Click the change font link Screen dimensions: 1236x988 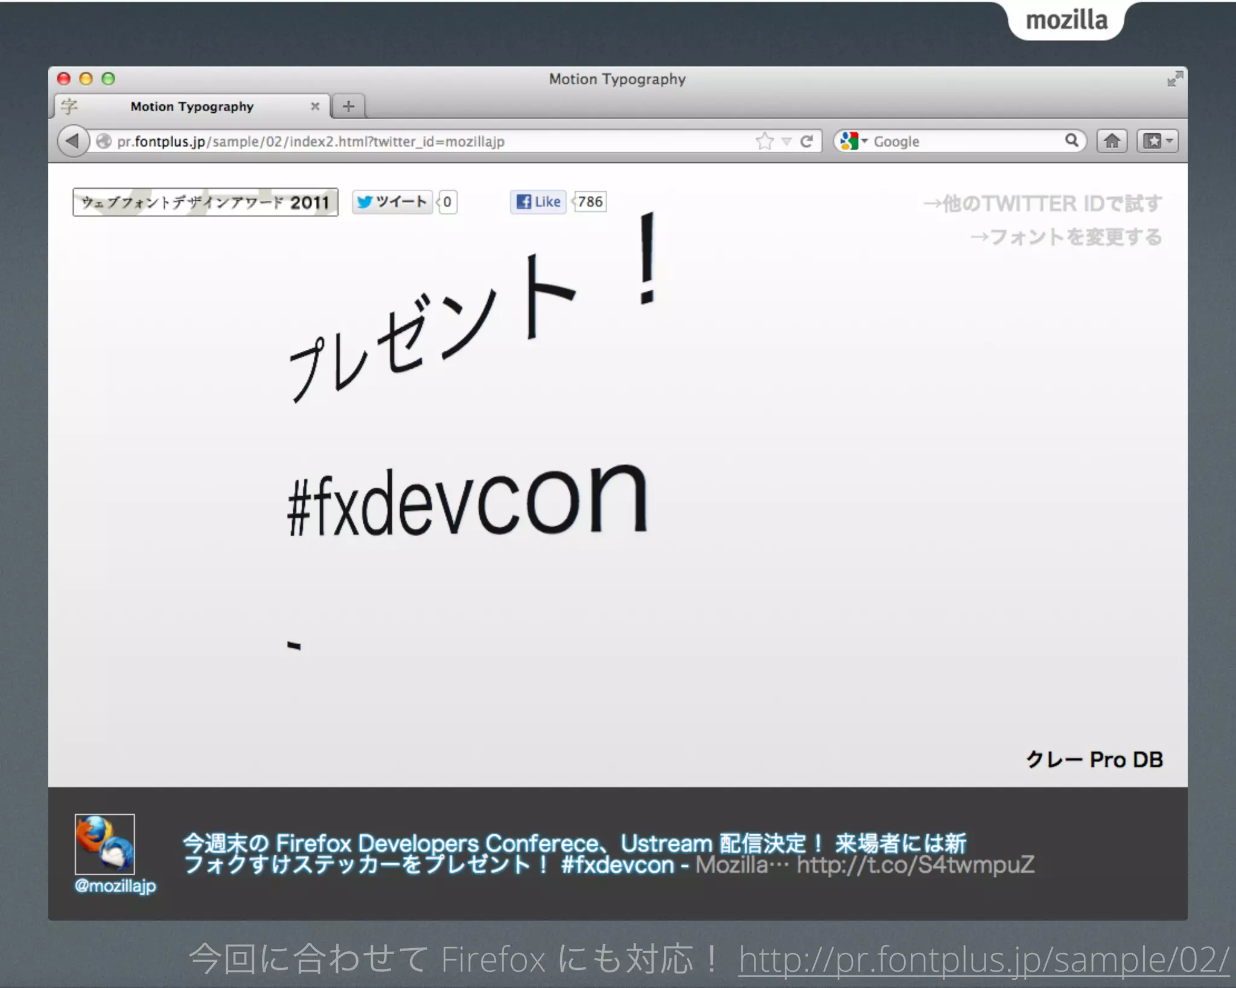coord(1066,237)
